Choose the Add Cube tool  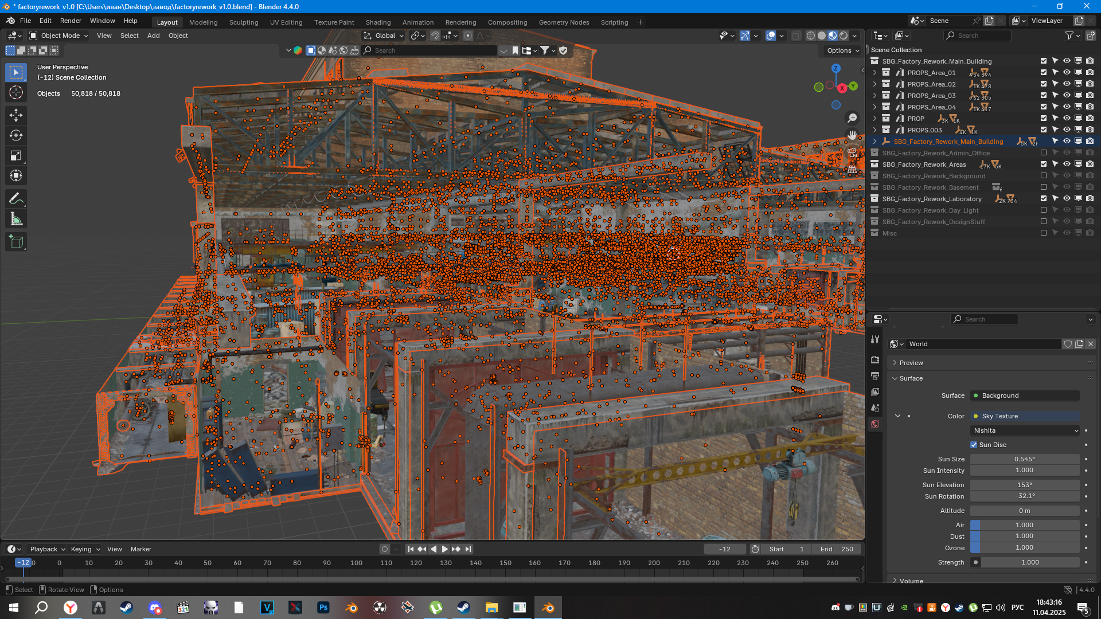[16, 242]
